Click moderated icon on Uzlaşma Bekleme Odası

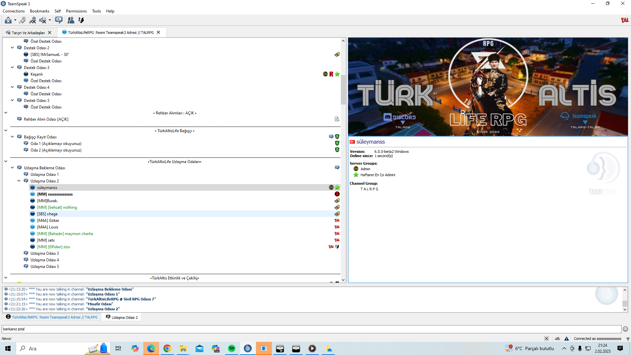pyautogui.click(x=337, y=168)
